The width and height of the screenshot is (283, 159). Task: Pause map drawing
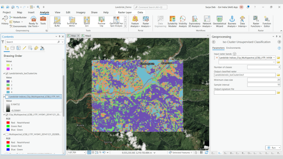[x=201, y=153]
